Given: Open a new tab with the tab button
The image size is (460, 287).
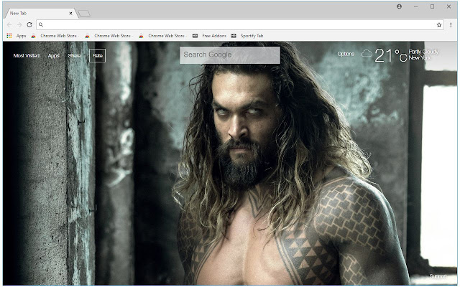Looking at the screenshot, I should point(84,14).
